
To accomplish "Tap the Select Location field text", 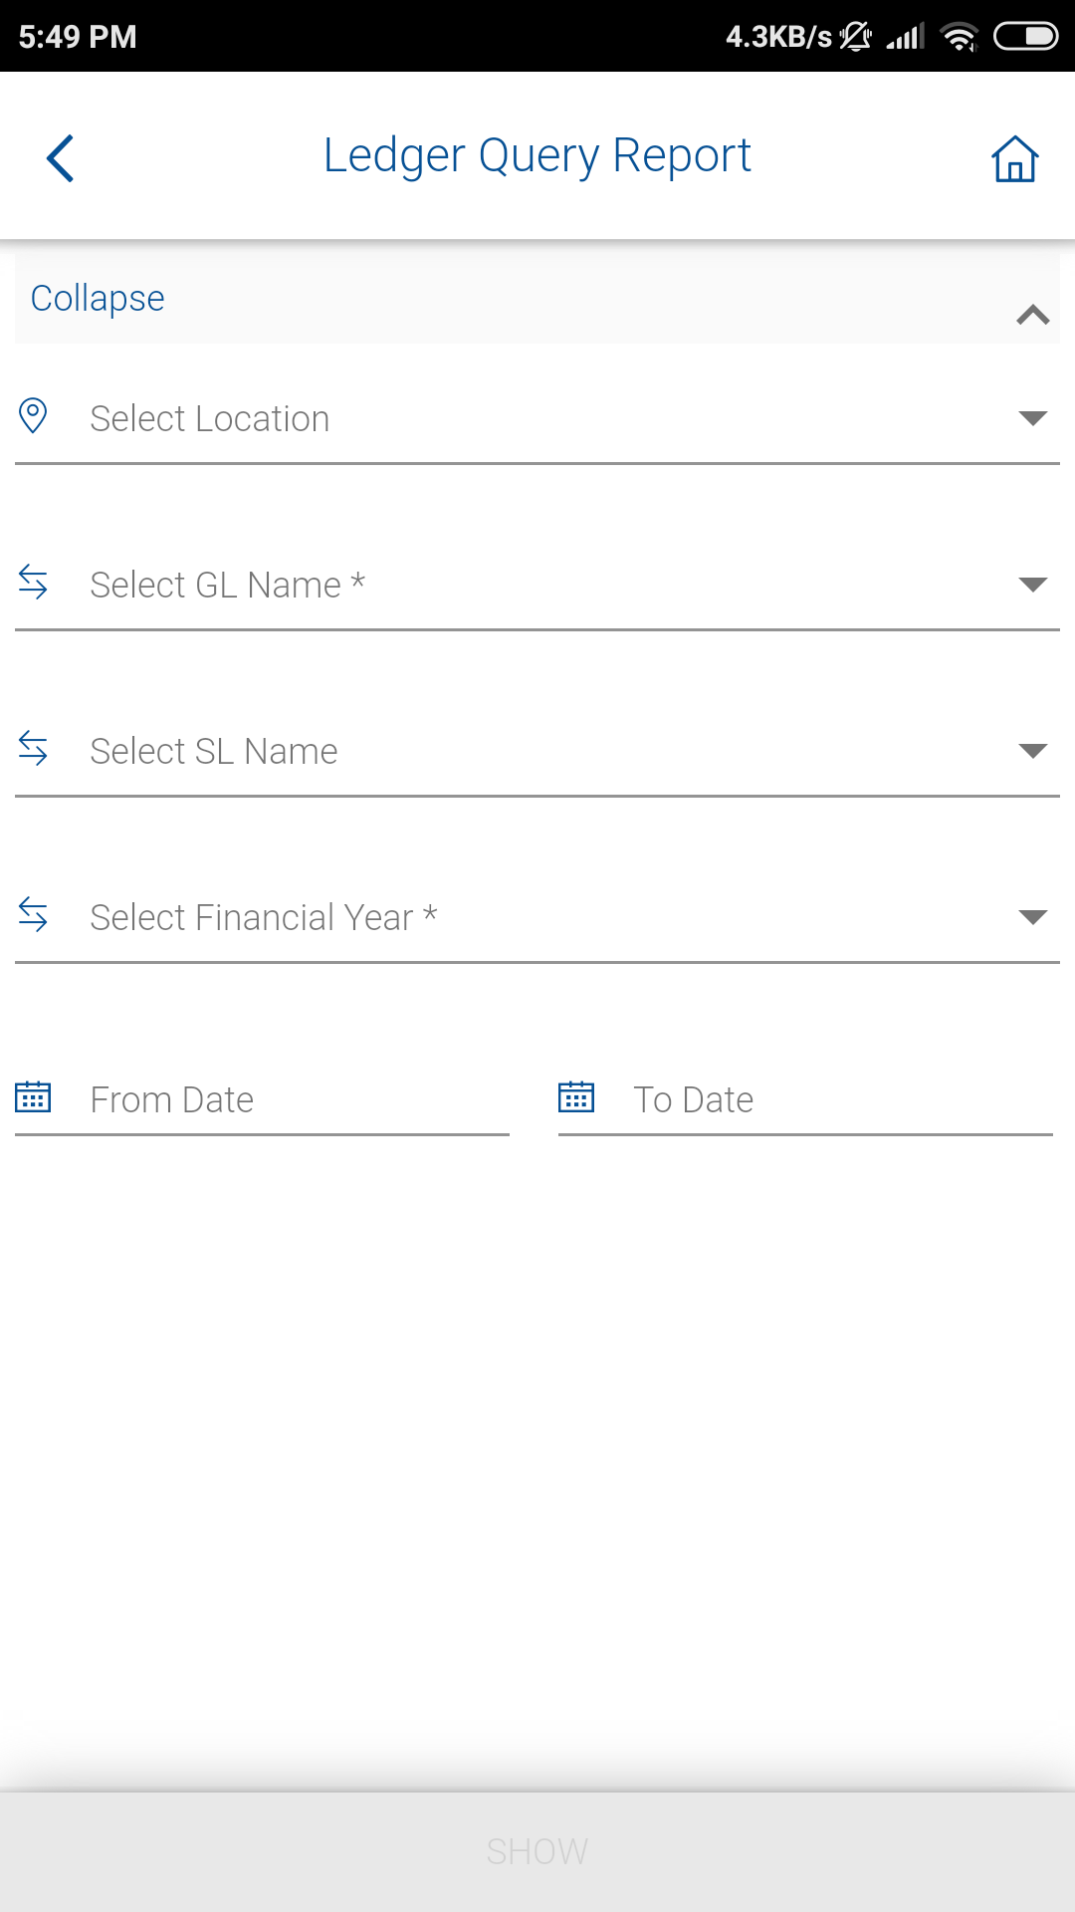I will (210, 419).
